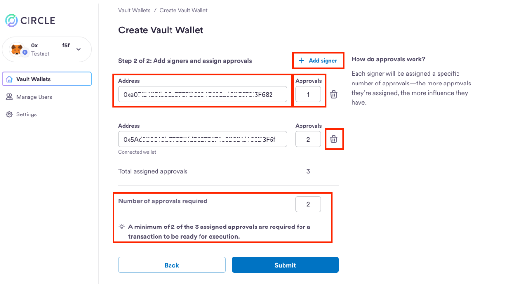Click the Manage Users people icon
Image resolution: width=528 pixels, height=284 pixels.
[9, 97]
